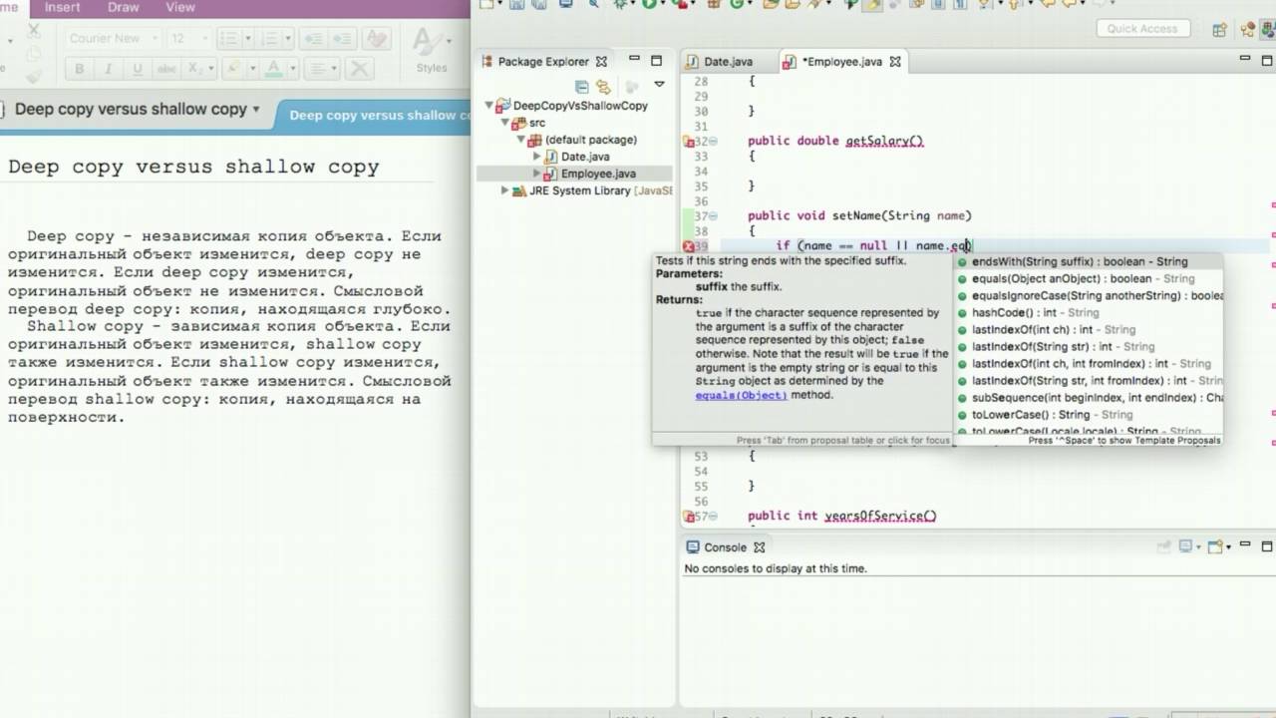Choose endsWith(String suffix) proposal
1276x718 pixels.
[1088, 261]
